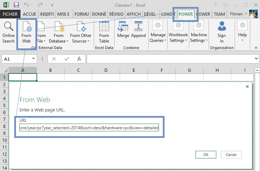
Task: Expand From Other Sources menu
Action: click(x=81, y=33)
